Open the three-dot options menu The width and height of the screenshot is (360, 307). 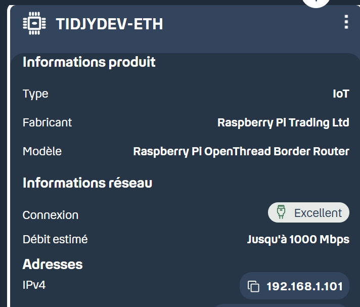[346, 22]
